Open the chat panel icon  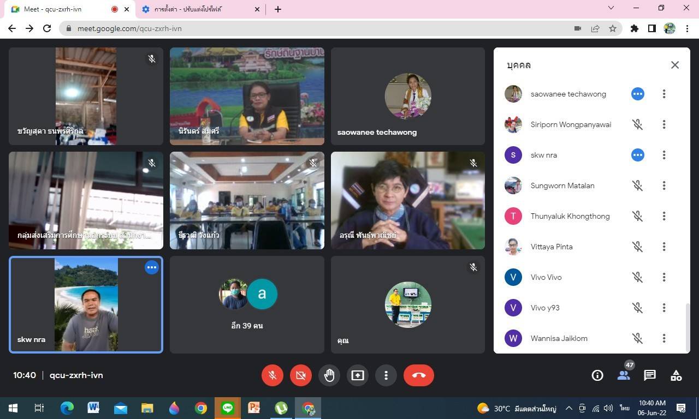pyautogui.click(x=650, y=375)
